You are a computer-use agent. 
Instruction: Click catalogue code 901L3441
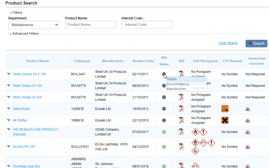(x=78, y=74)
